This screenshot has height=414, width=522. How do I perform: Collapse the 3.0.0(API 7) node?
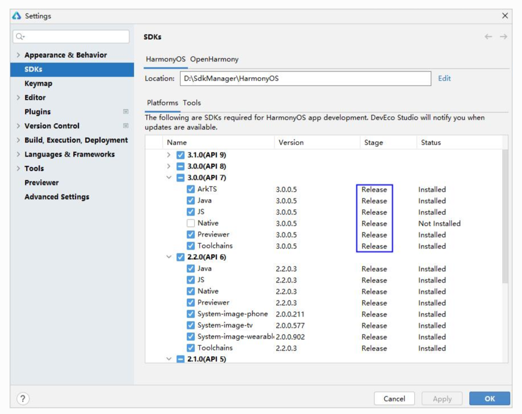click(x=169, y=178)
